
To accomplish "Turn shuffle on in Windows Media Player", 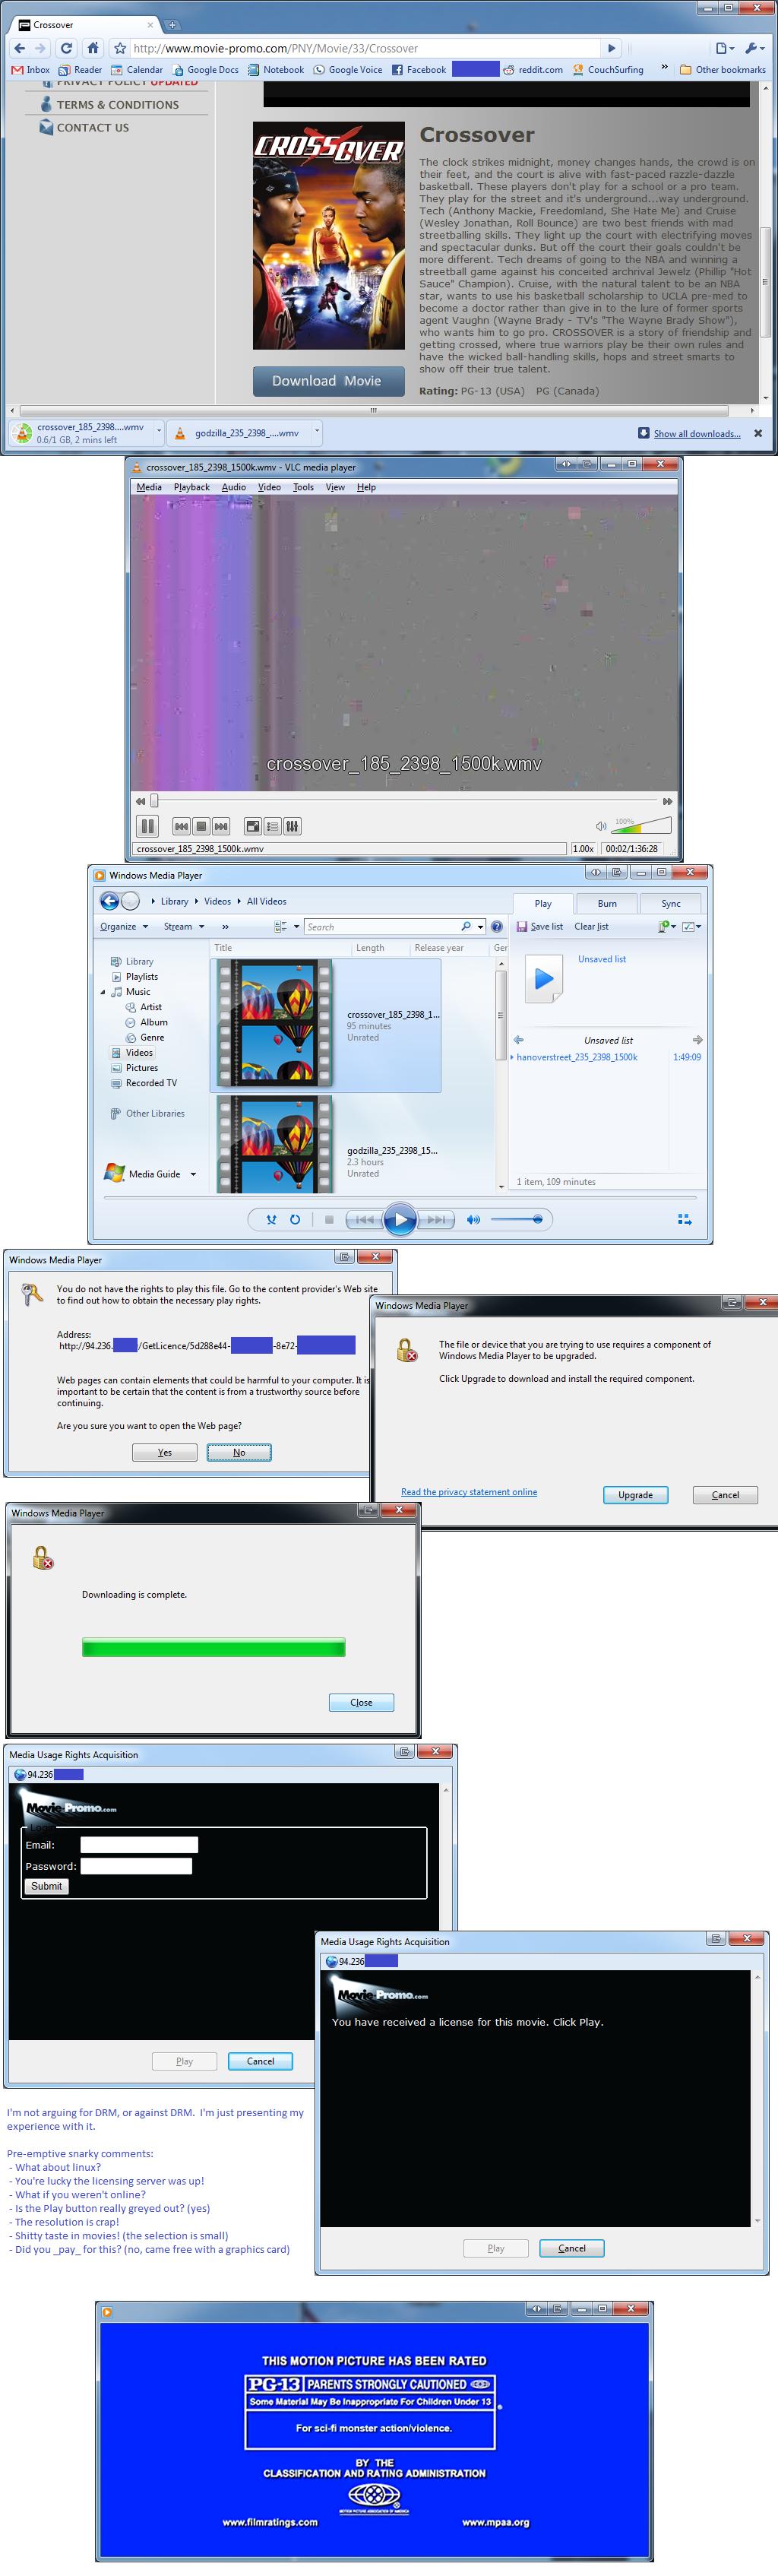I will click(271, 1219).
